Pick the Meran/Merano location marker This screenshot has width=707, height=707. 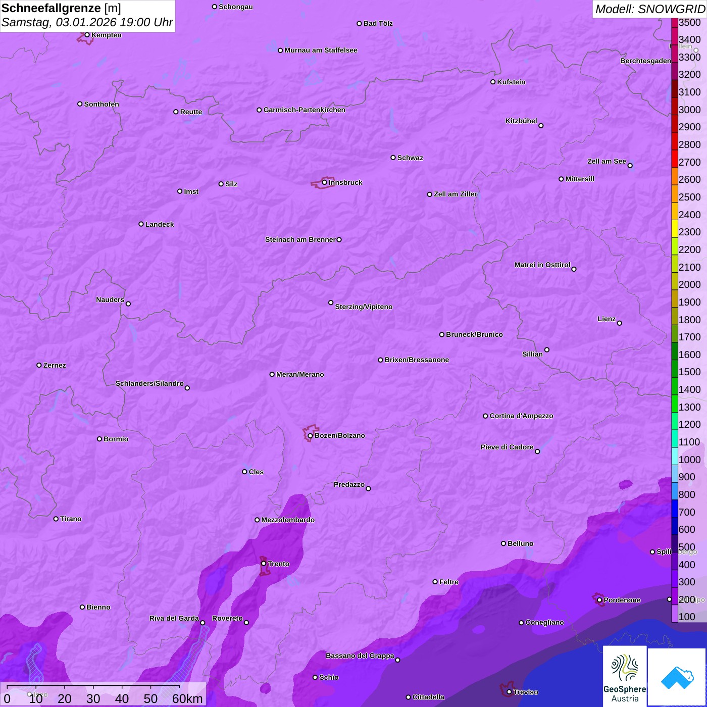(272, 374)
